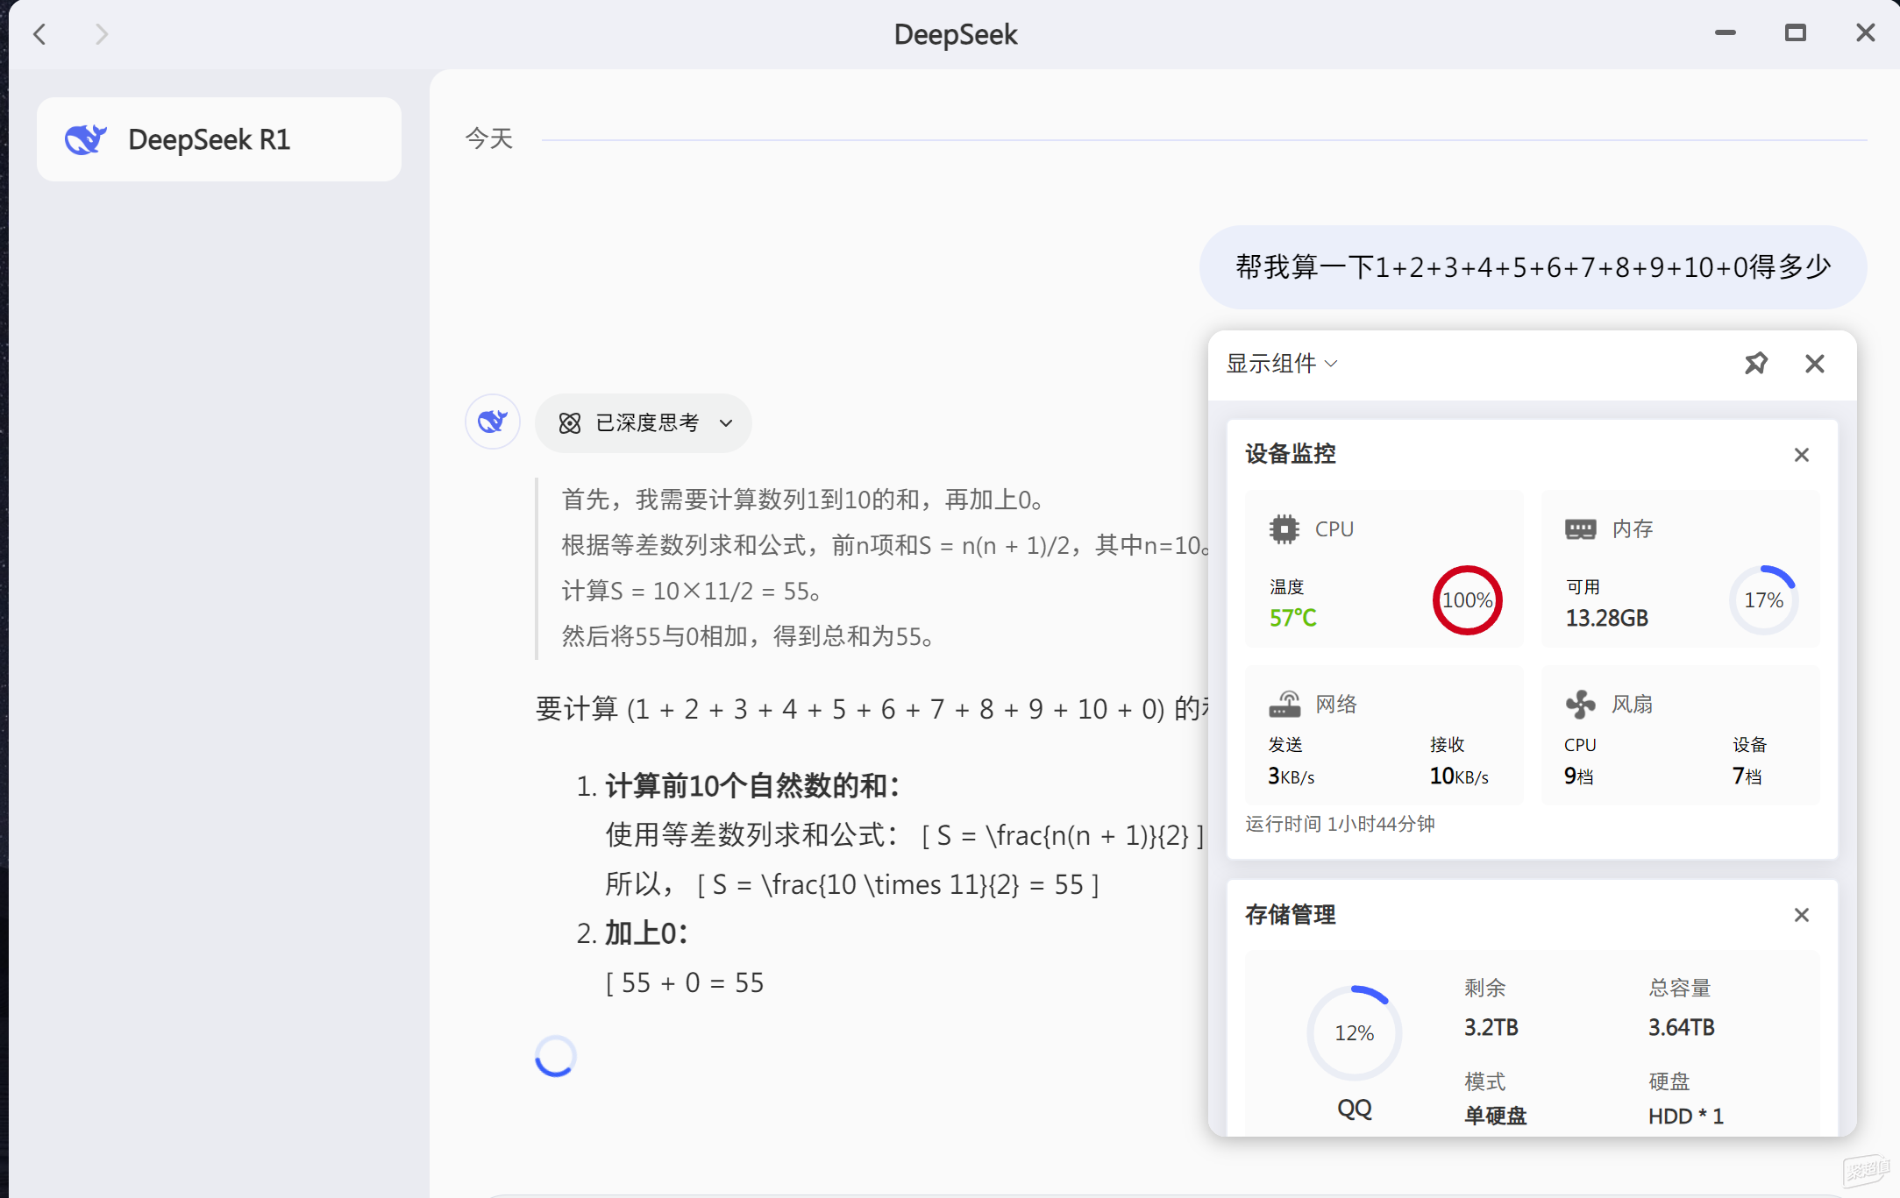
Task: Go back with the left arrow
Action: tap(39, 34)
